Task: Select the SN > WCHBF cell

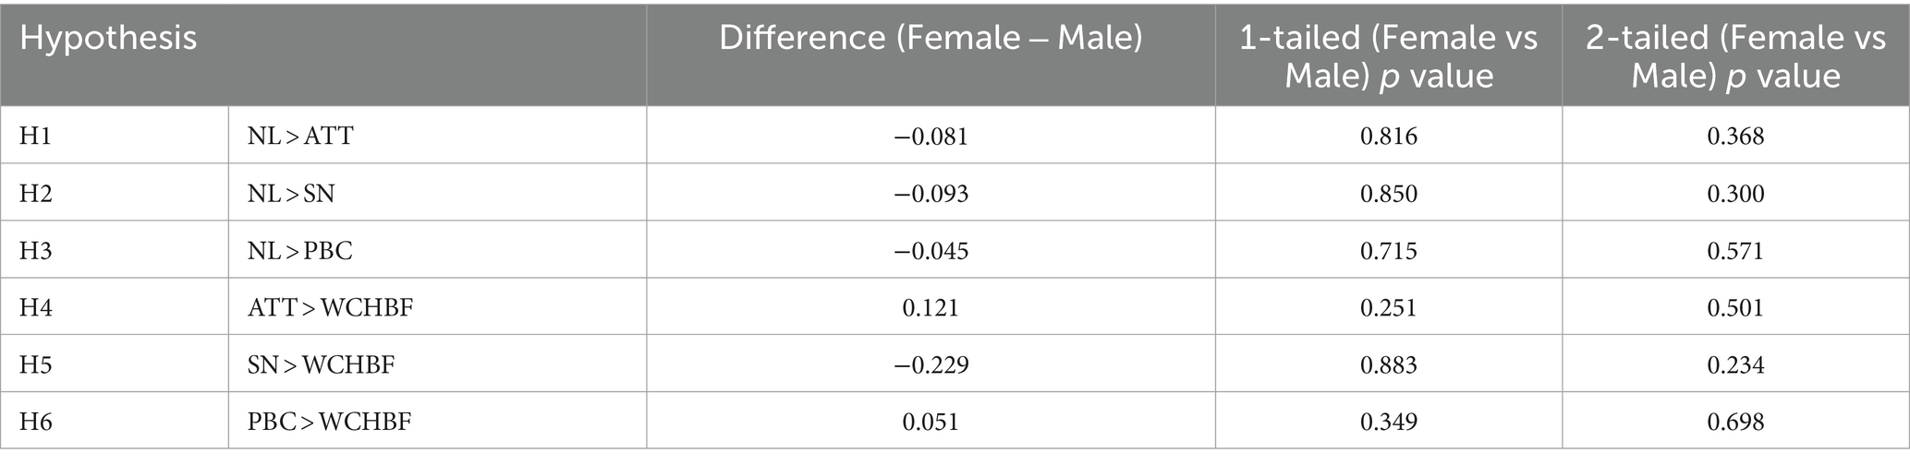Action: [321, 364]
